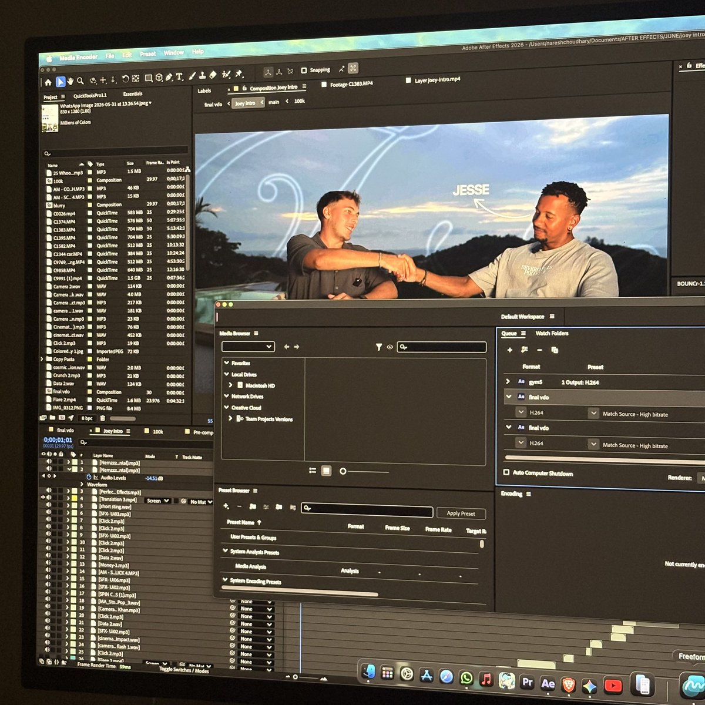705x705 pixels.
Task: Enable Auto Computer Shutdown checkbox
Action: [x=506, y=472]
